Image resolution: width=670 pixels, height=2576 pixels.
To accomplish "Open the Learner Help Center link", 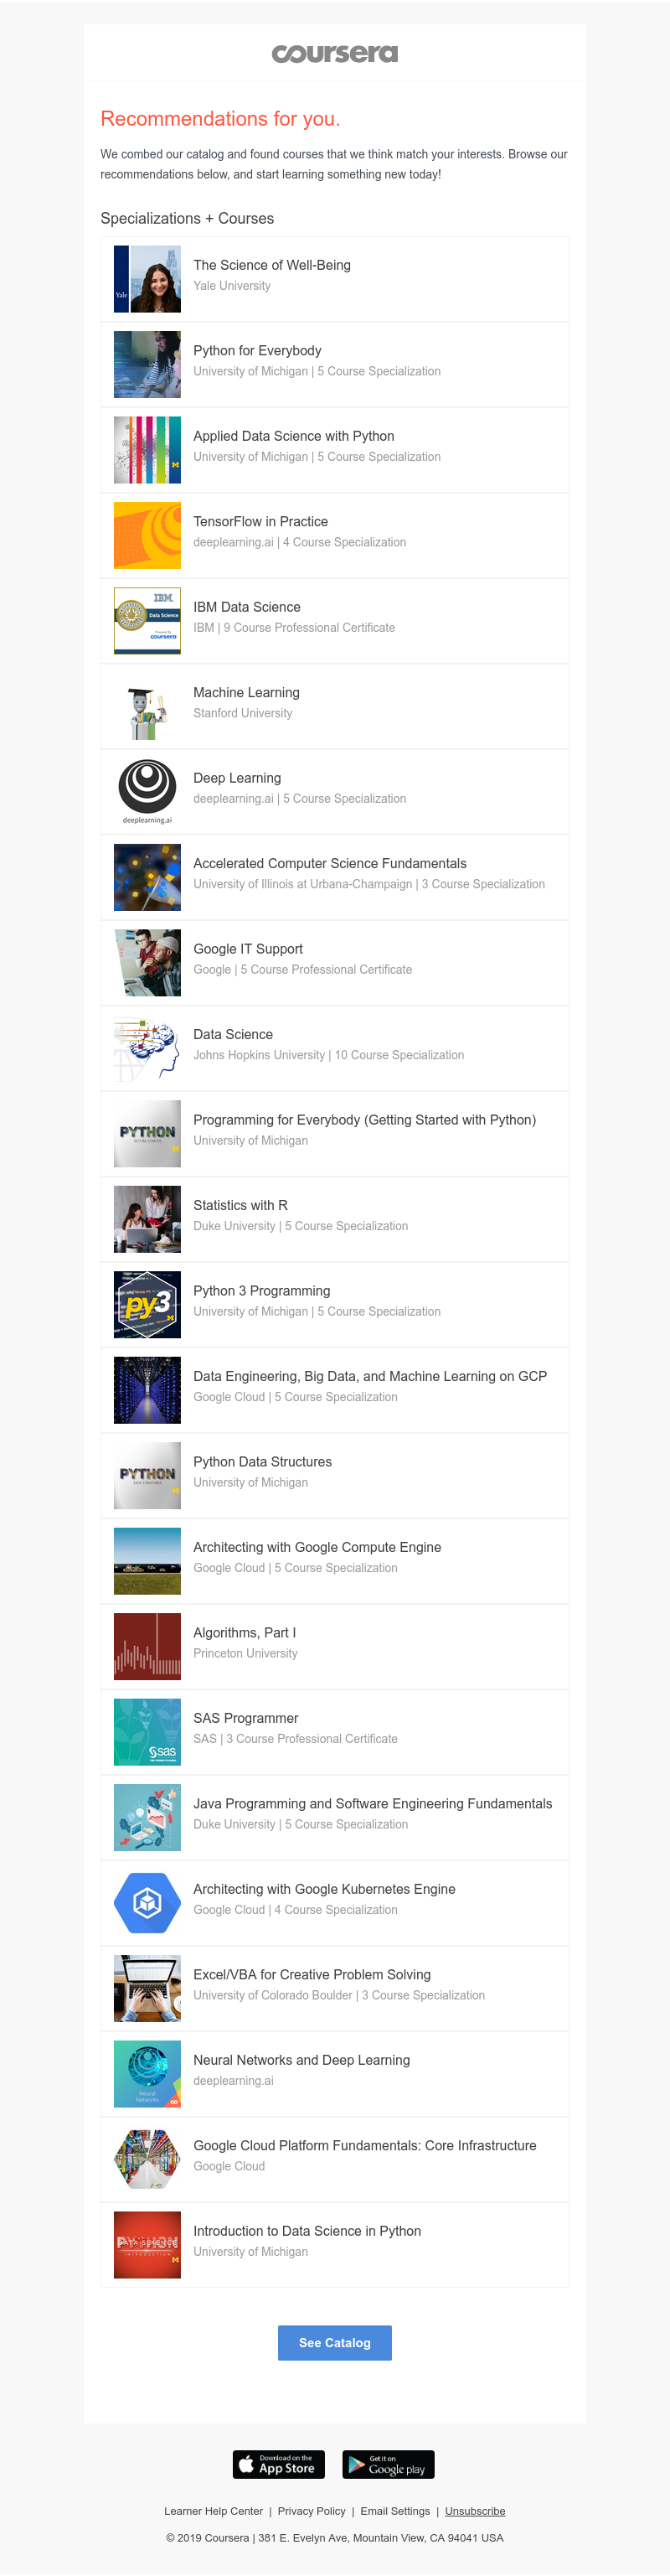I will tap(213, 2511).
